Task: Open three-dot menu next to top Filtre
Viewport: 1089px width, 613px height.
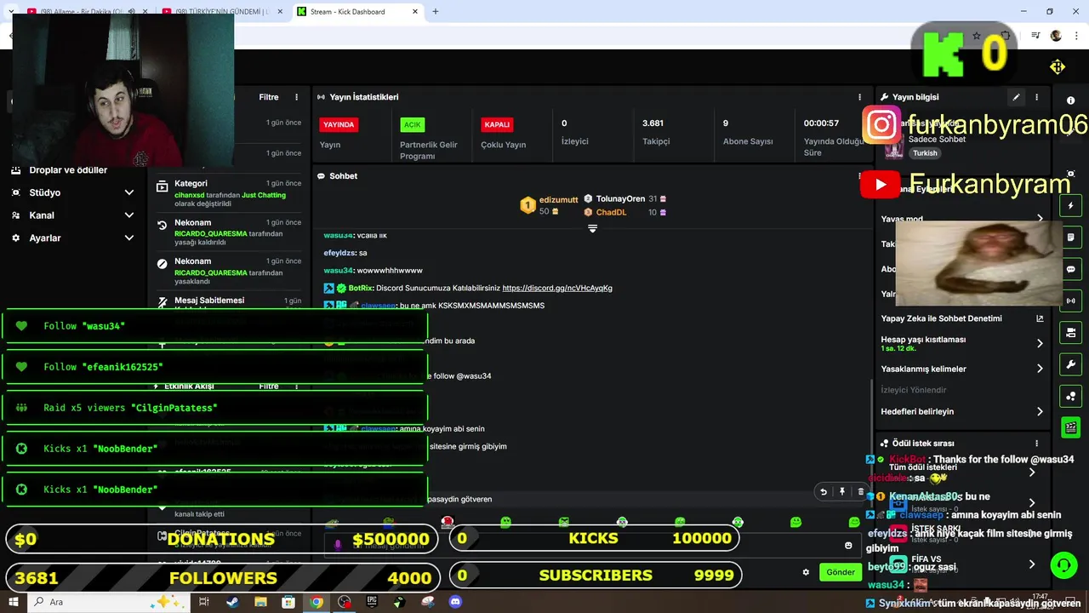Action: pyautogui.click(x=296, y=97)
